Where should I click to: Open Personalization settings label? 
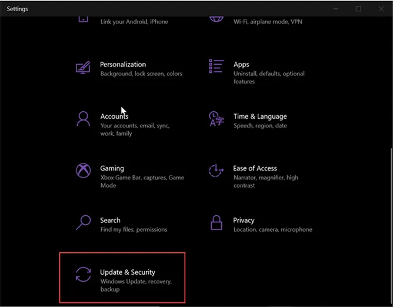pyautogui.click(x=122, y=65)
